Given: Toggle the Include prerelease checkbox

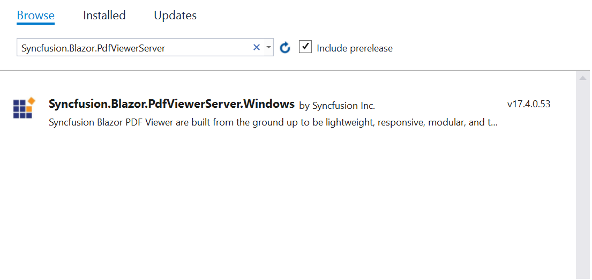Looking at the screenshot, I should pyautogui.click(x=305, y=47).
